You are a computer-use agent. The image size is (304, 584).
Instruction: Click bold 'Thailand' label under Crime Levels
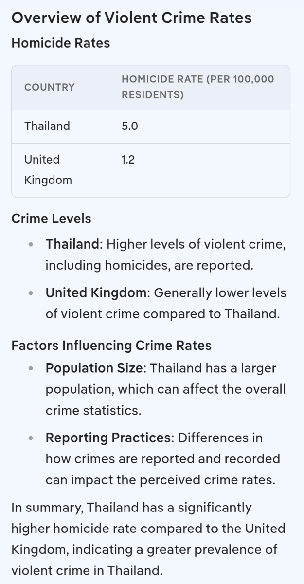pyautogui.click(x=72, y=244)
